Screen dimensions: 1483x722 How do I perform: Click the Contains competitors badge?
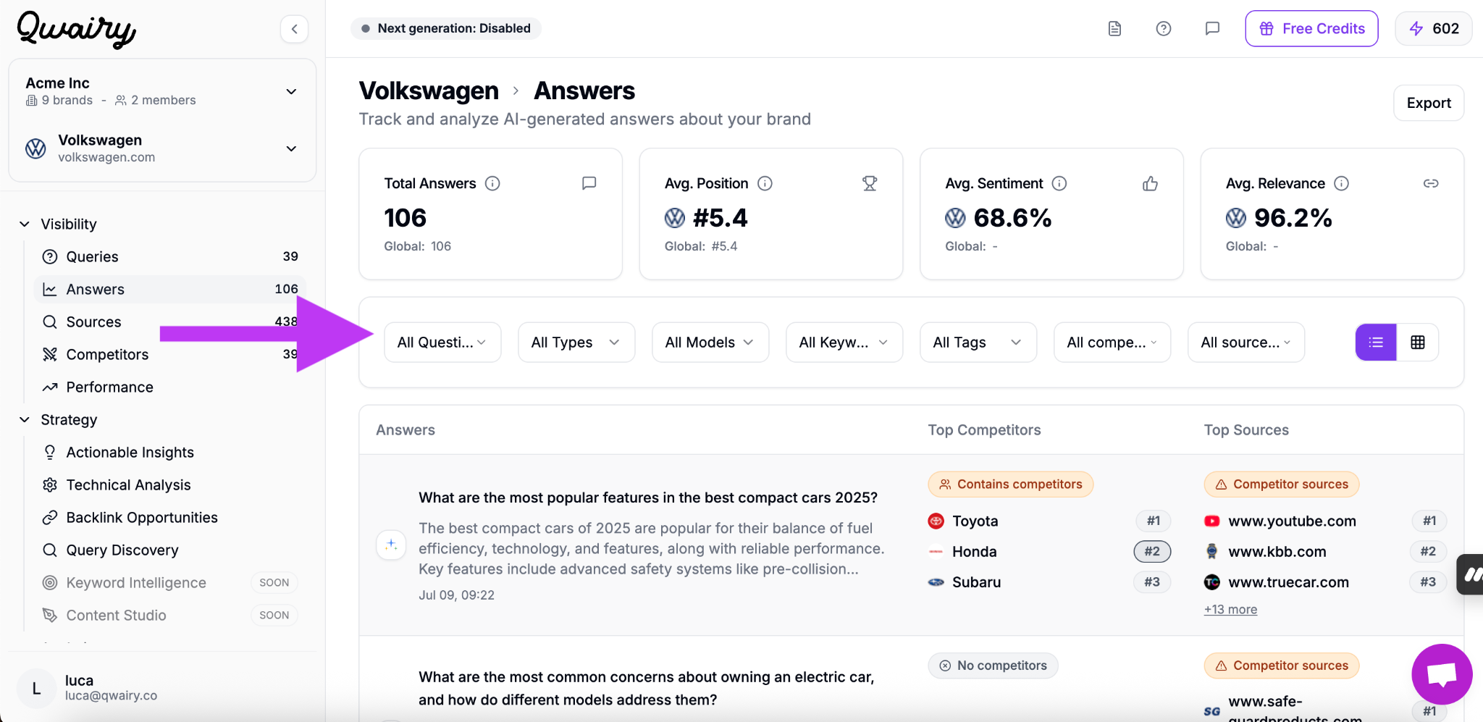(x=1011, y=484)
